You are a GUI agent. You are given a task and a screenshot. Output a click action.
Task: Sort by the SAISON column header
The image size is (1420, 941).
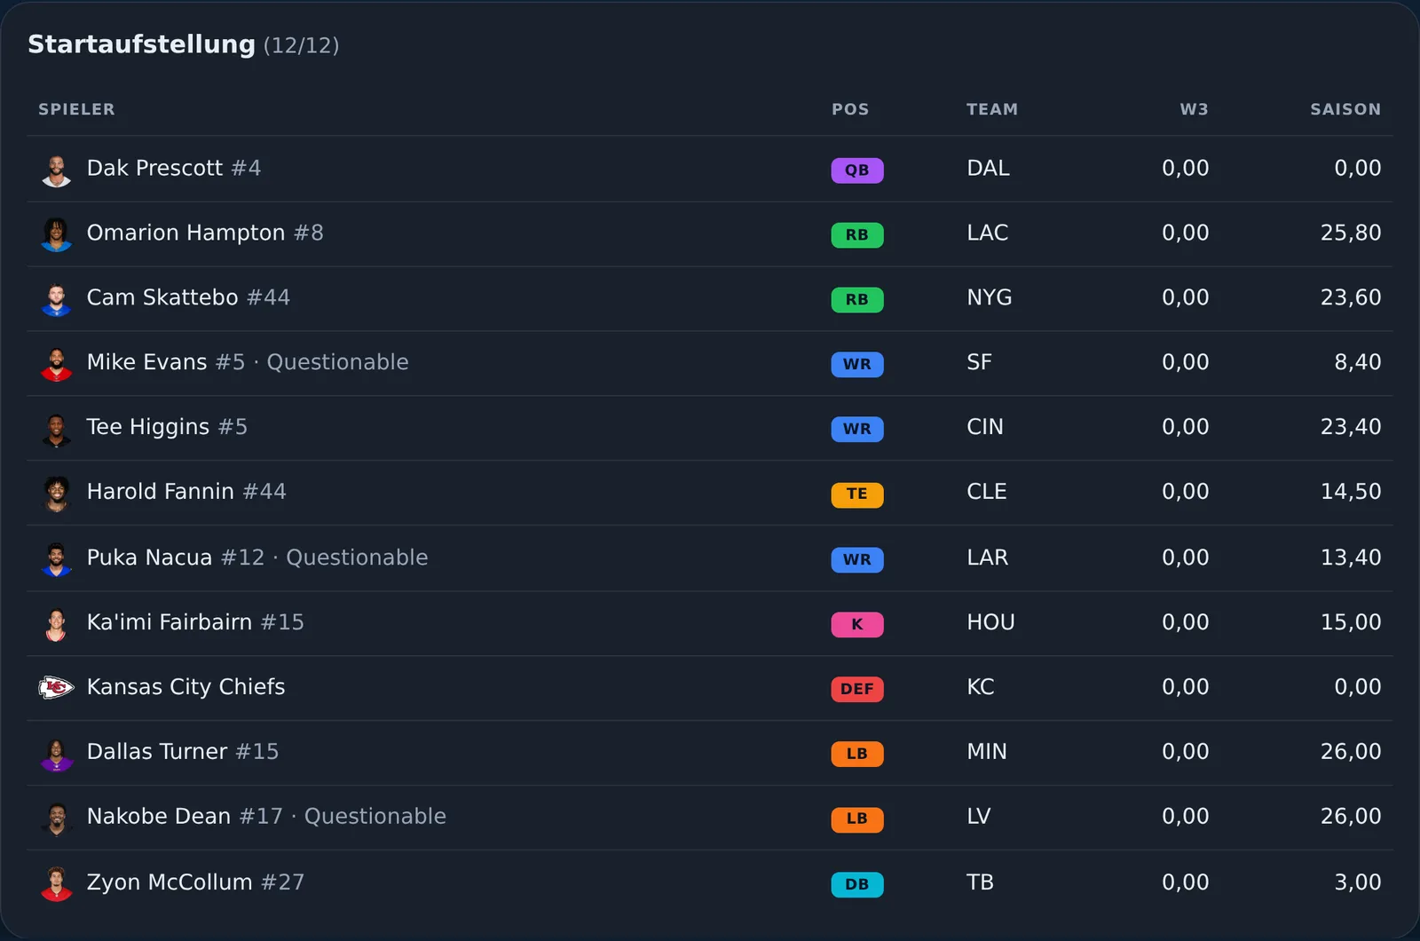[x=1345, y=109]
